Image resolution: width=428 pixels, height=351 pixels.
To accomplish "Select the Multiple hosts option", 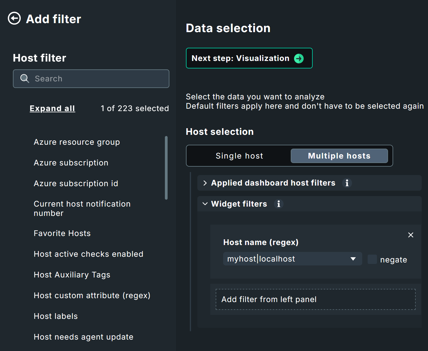I will pyautogui.click(x=339, y=156).
